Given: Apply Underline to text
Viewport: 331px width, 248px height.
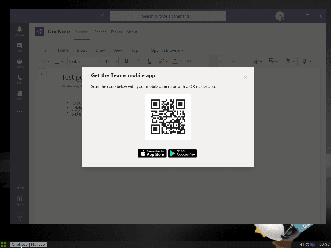Looking at the screenshot, I should pos(149,61).
